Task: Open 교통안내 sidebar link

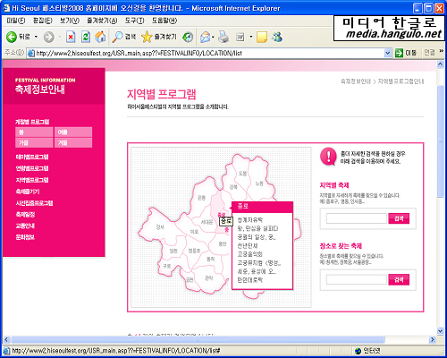Action: (x=25, y=226)
